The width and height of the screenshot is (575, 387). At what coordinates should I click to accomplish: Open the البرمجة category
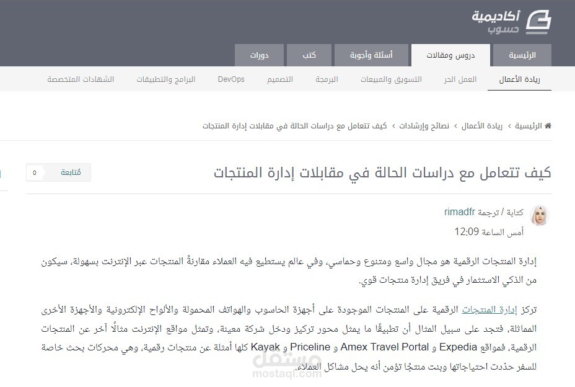pyautogui.click(x=327, y=79)
